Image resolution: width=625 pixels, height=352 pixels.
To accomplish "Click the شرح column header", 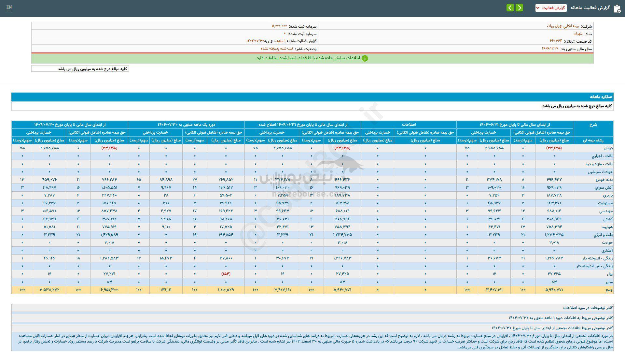I will coord(593,125).
